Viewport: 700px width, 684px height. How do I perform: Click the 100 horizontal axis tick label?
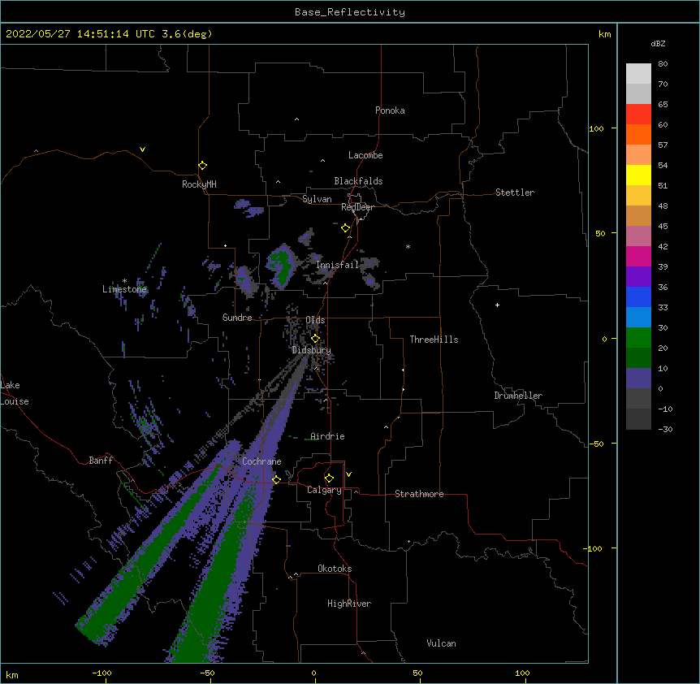coord(522,673)
